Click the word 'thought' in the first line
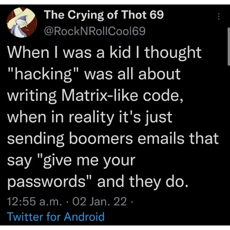The height and width of the screenshot is (230, 230). (173, 53)
